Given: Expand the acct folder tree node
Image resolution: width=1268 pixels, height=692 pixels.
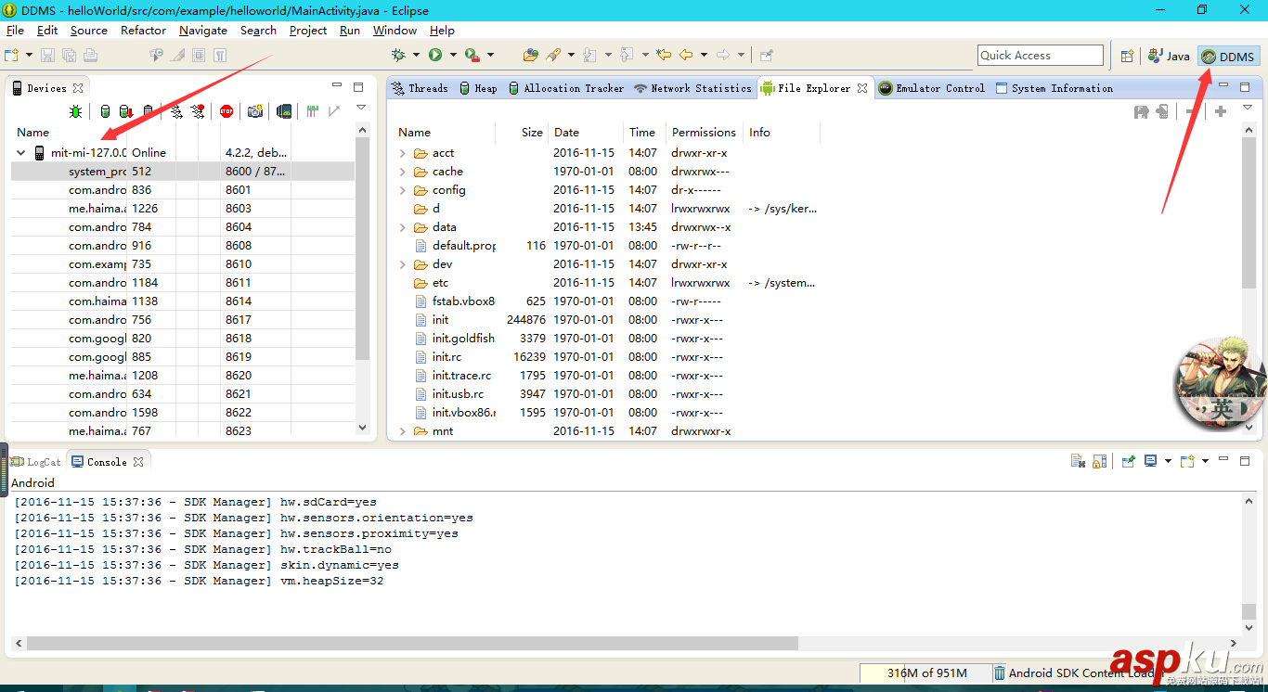Looking at the screenshot, I should (403, 153).
